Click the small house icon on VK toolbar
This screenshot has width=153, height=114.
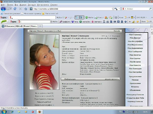click(107, 22)
